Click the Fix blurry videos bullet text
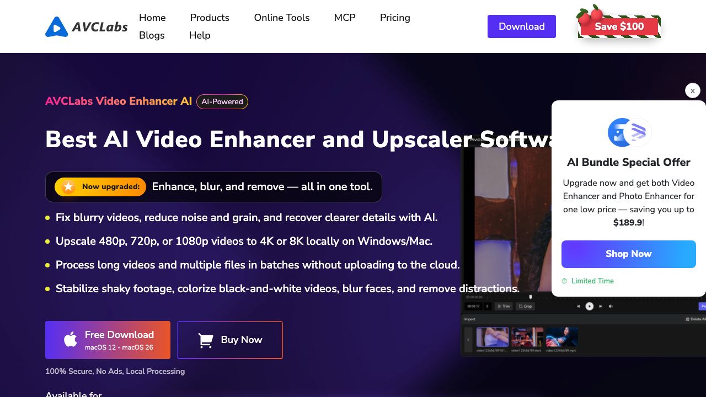Viewport: 706px width, 397px height. point(247,218)
